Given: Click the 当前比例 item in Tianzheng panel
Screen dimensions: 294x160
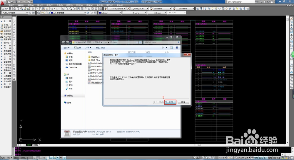Looking at the screenshot, I should (x=6, y=31).
